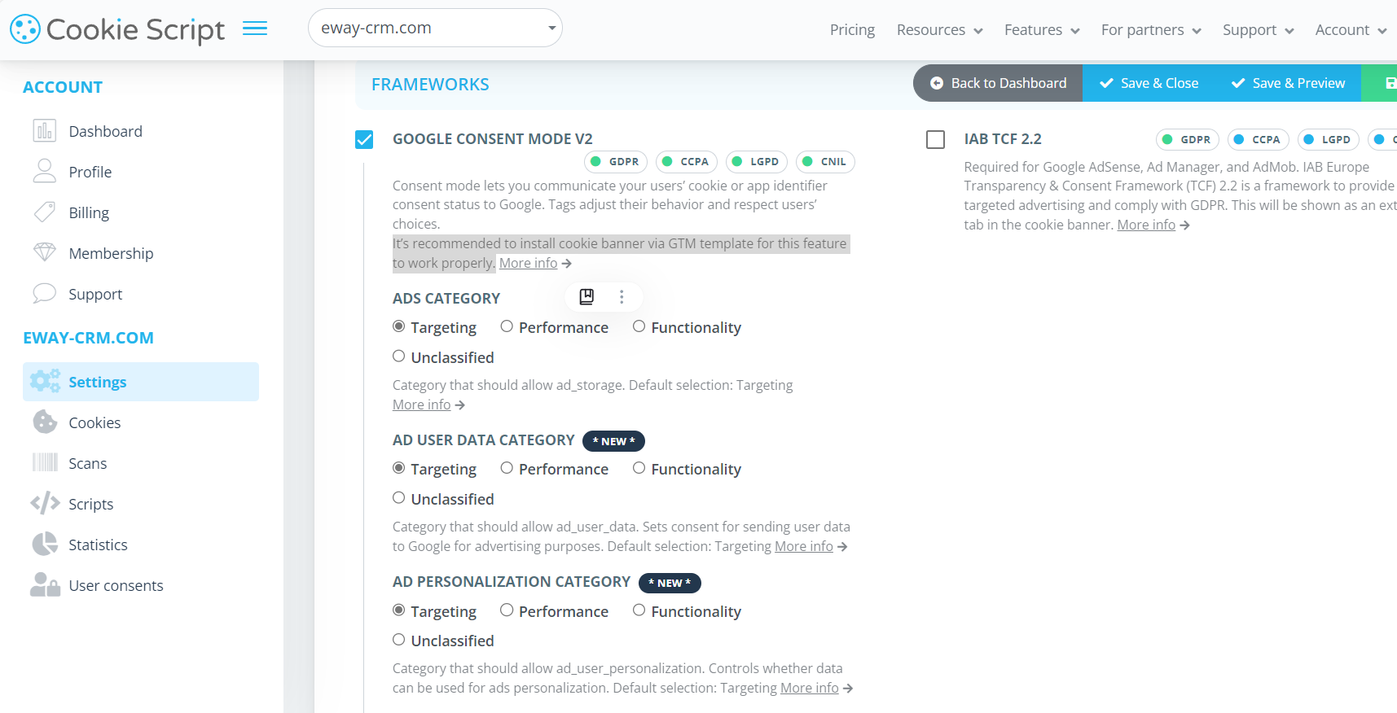Open Dashboard in the sidebar
The width and height of the screenshot is (1397, 713).
point(105,131)
